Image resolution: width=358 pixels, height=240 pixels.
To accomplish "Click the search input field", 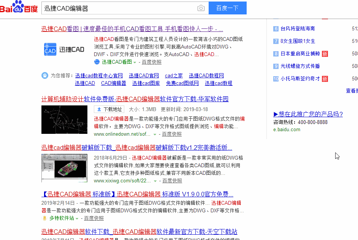I will pyautogui.click(x=120, y=8).
